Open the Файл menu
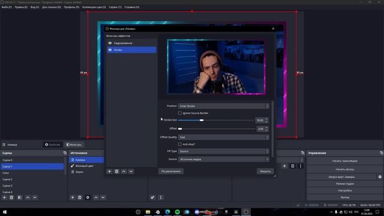Viewport: 384px width, 216px height. coord(7,7)
